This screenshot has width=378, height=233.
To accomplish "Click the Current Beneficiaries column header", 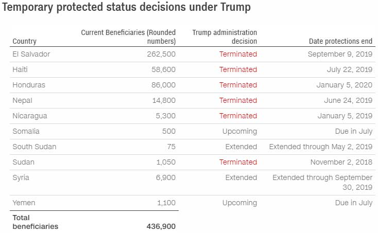I will point(128,37).
